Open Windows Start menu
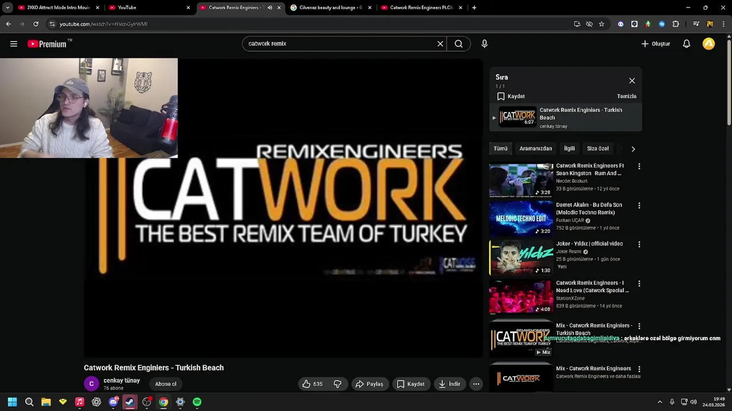Image resolution: width=732 pixels, height=411 pixels. click(13, 402)
